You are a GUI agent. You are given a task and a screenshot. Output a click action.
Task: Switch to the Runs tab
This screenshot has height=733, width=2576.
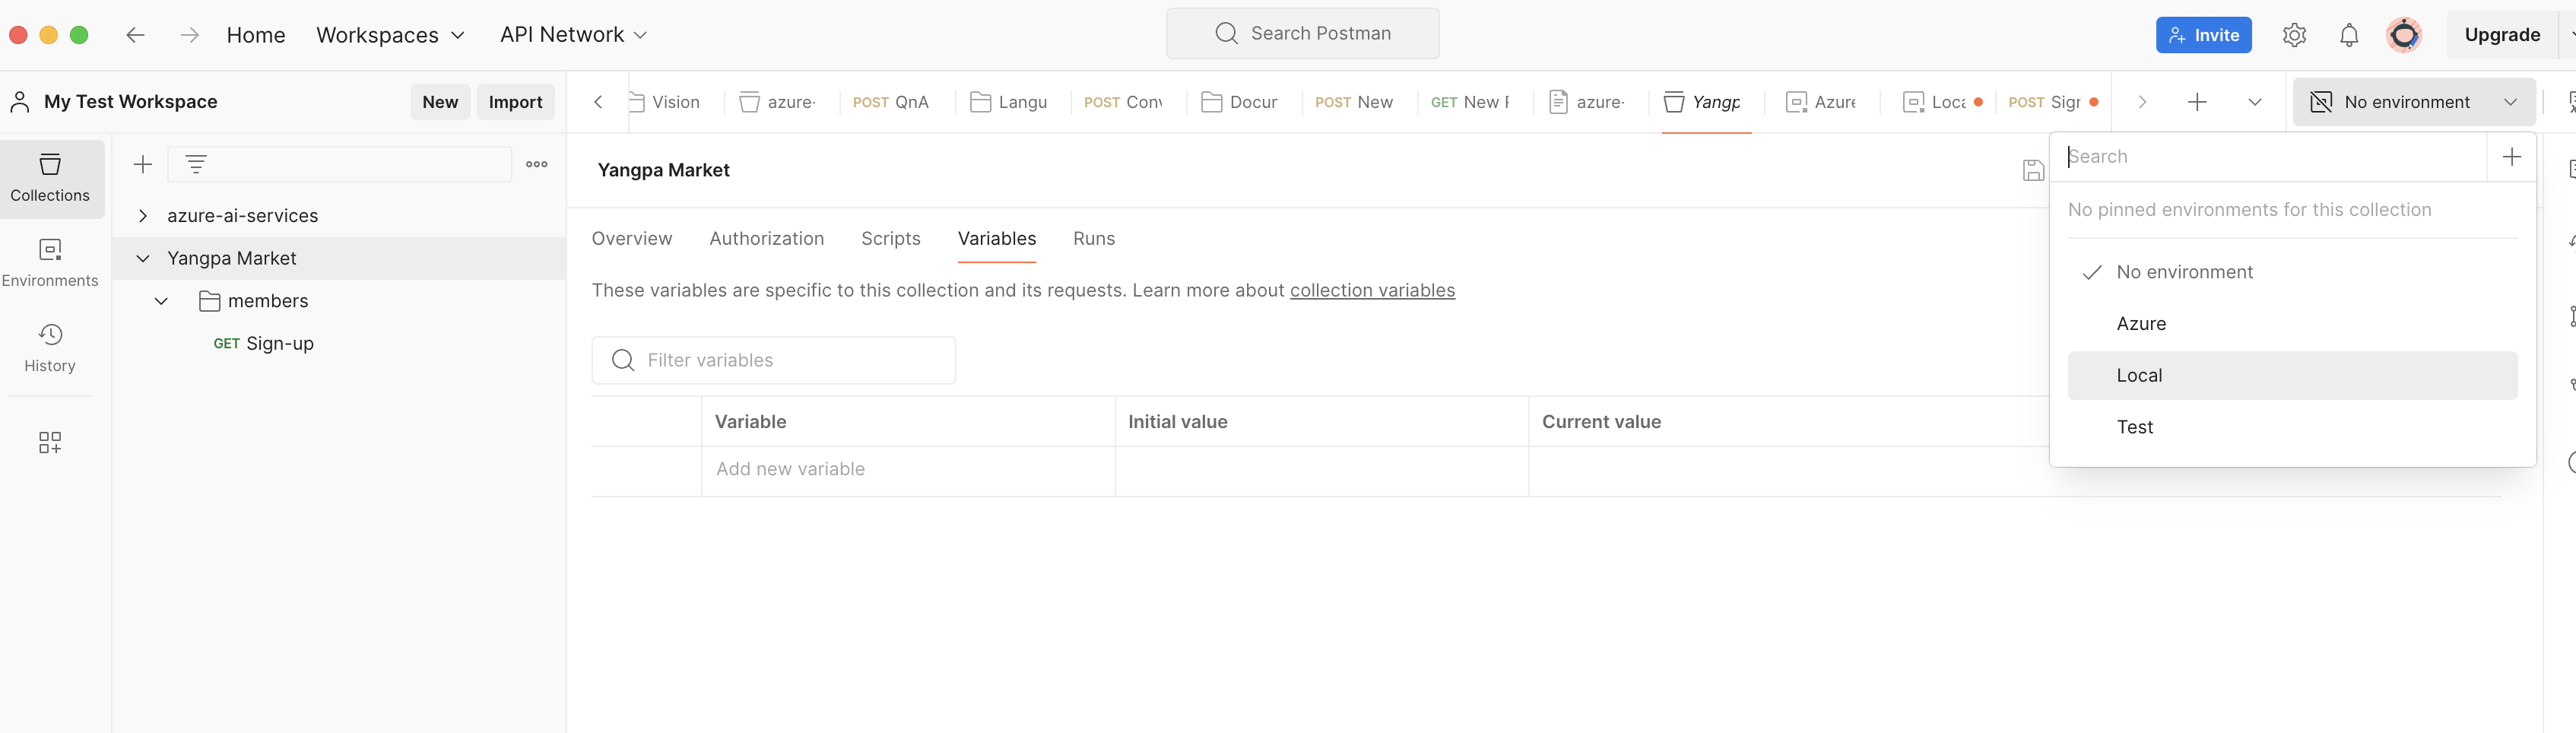point(1094,239)
